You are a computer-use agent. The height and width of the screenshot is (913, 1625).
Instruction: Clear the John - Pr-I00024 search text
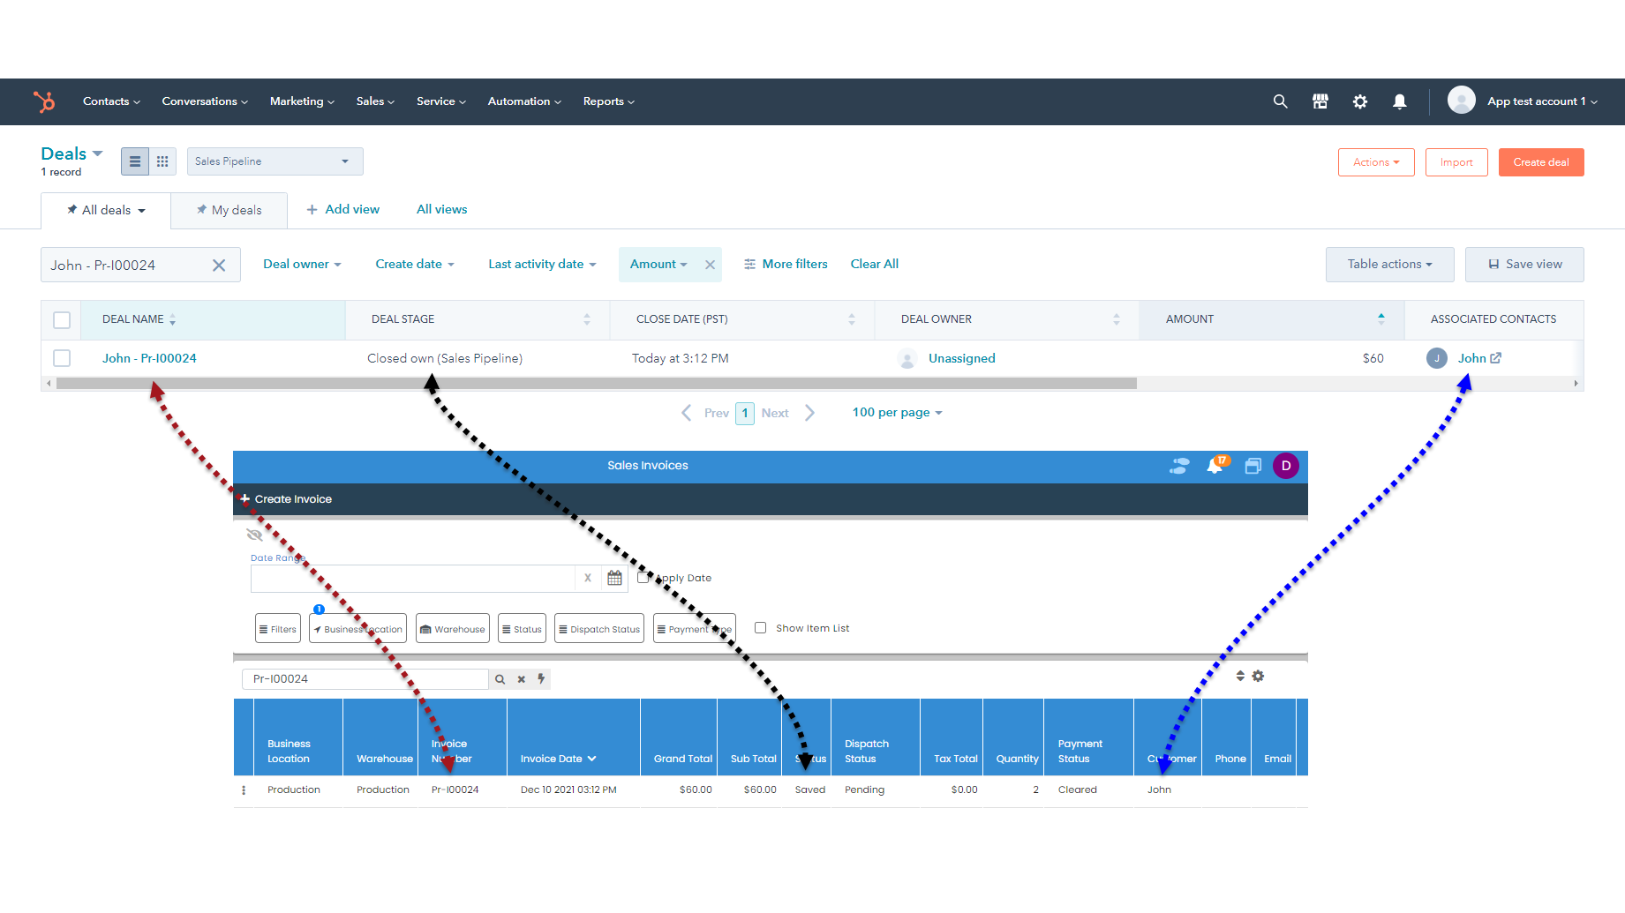219,265
